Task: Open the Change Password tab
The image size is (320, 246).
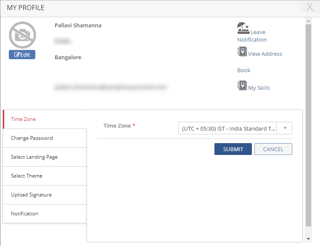Action: click(x=32, y=138)
